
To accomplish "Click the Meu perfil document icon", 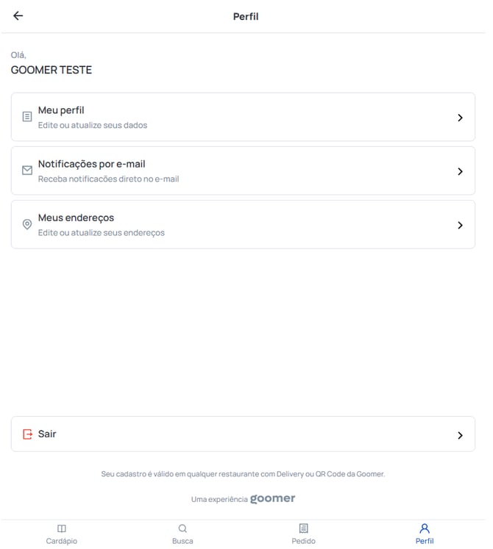I will (x=27, y=117).
